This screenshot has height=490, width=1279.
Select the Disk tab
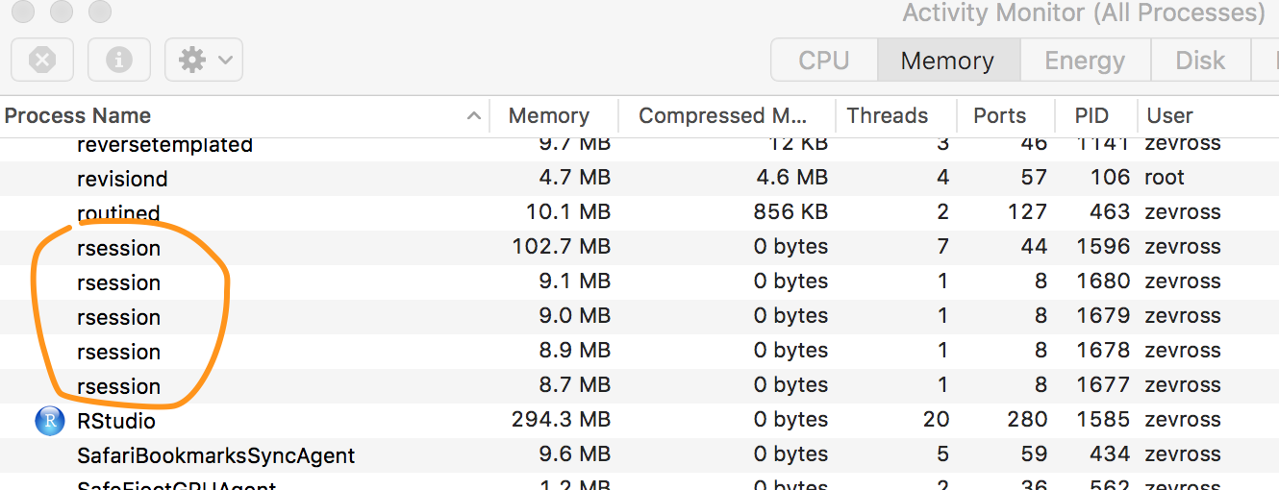click(x=1200, y=61)
